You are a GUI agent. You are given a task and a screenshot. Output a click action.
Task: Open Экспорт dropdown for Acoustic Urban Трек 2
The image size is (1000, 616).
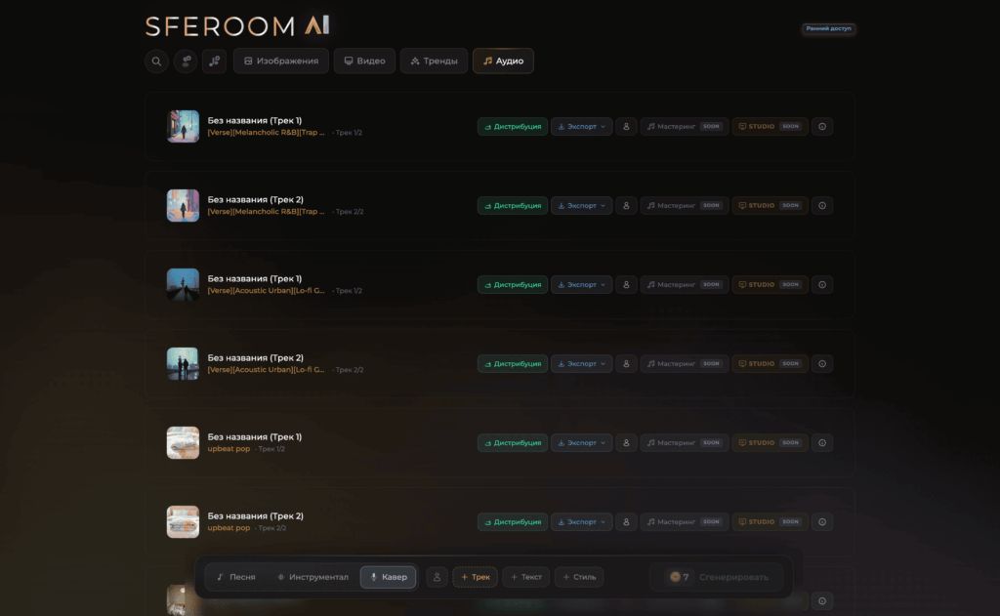coord(582,363)
